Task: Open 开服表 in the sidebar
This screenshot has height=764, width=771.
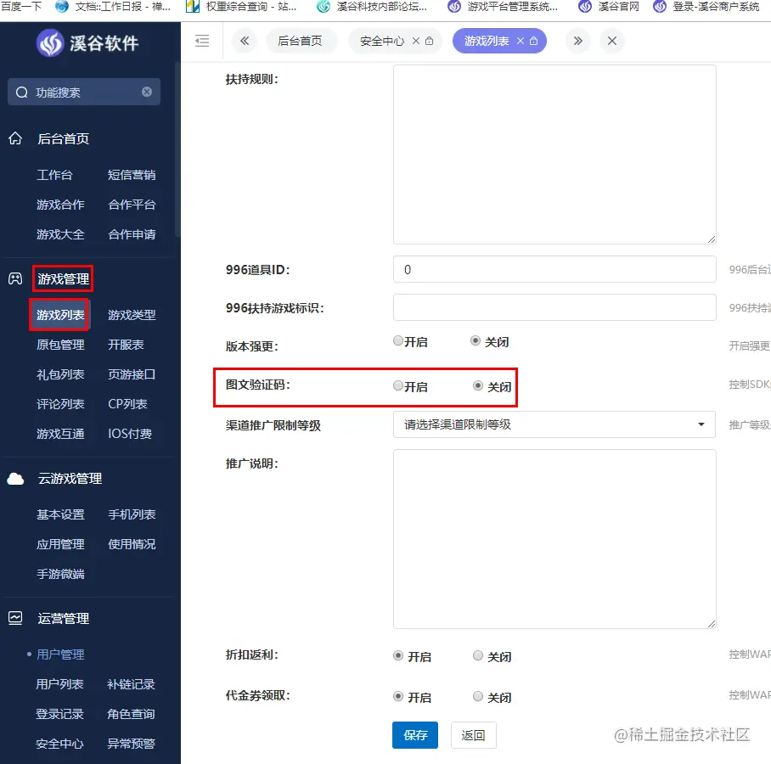Action: [x=126, y=345]
